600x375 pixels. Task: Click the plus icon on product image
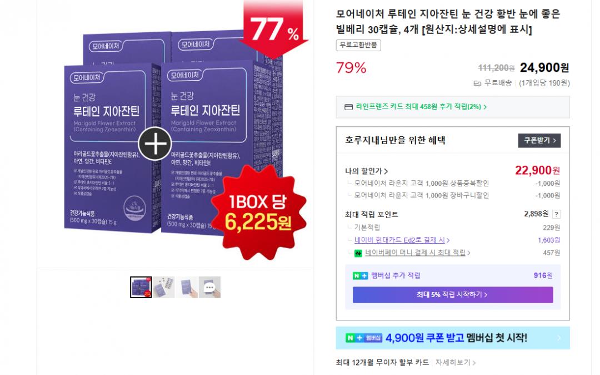point(155,144)
